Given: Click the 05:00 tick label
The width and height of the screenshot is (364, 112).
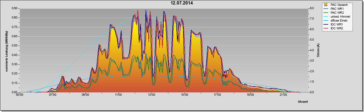Looking at the screenshot, I should (20, 95).
